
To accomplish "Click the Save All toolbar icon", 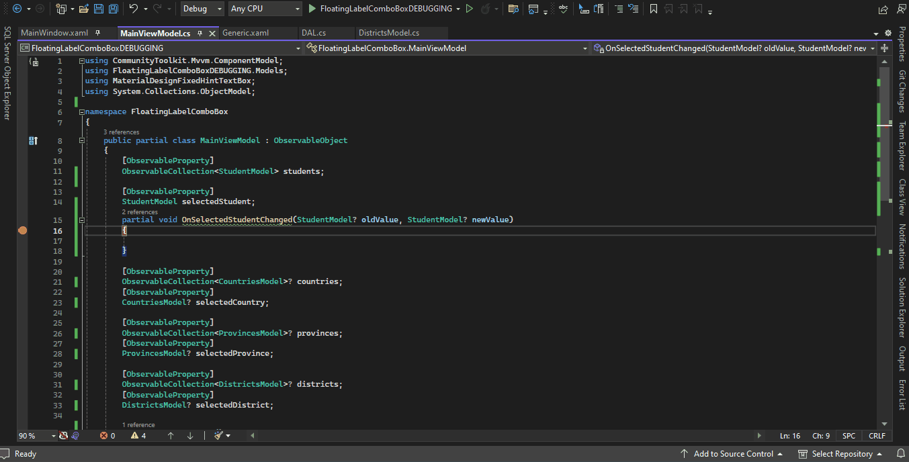I will 113,9.
